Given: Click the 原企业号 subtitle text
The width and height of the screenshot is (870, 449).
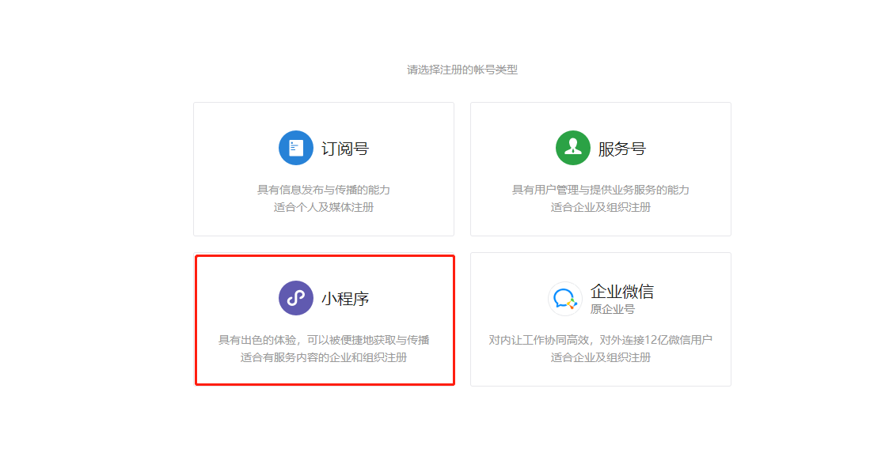Looking at the screenshot, I should point(612,309).
